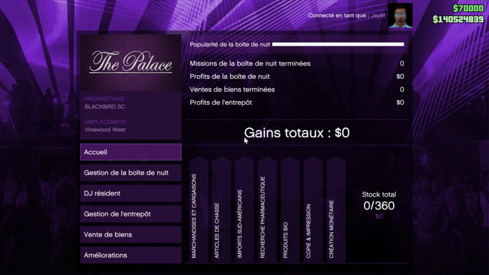Click the nightclub popularity bar
Screen dimensions: 489x275
pyautogui.click(x=338, y=44)
